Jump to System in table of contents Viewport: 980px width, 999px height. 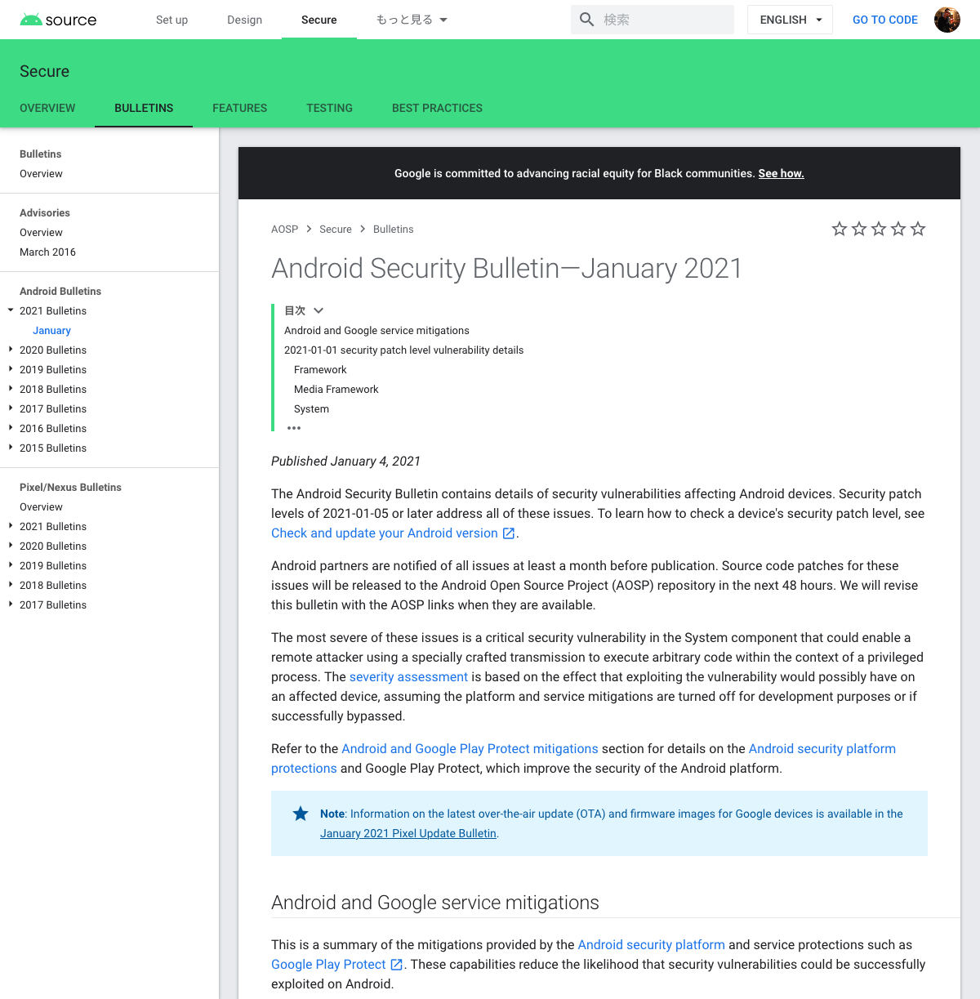(311, 409)
